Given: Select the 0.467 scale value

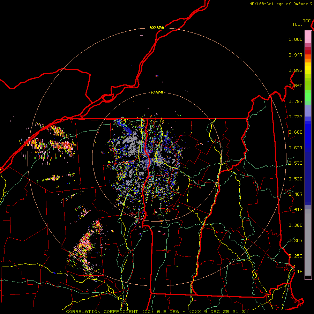Looking at the screenshot, I should pos(296,194).
